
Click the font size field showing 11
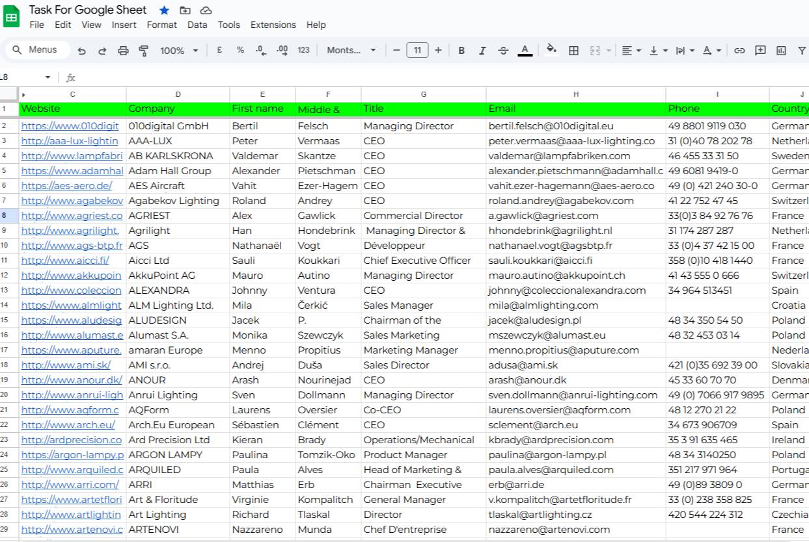click(417, 50)
